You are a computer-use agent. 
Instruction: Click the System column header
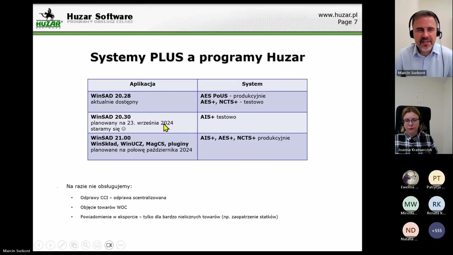(252, 84)
